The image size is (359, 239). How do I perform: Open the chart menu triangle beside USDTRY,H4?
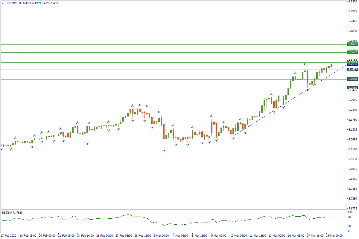(3, 3)
